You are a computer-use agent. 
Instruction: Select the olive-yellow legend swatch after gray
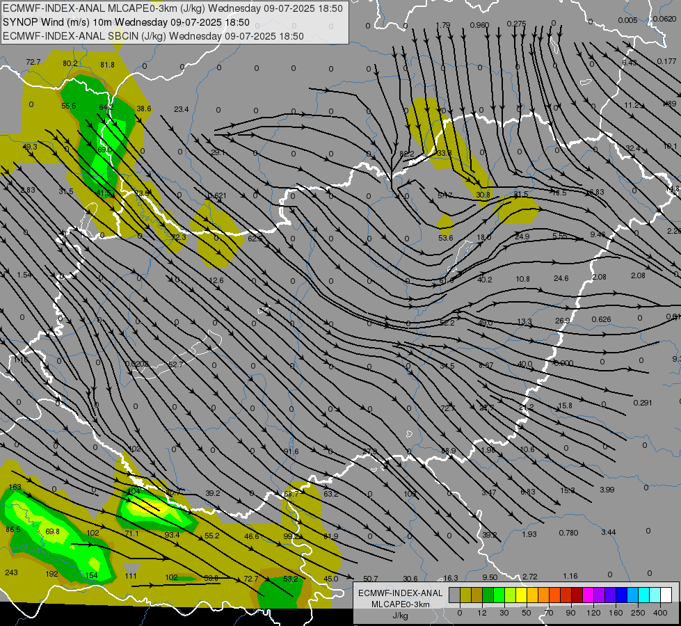click(x=465, y=595)
